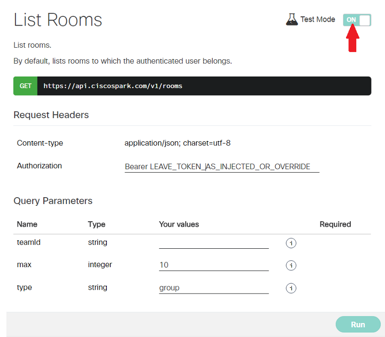Open info icon for max parameter

point(291,266)
